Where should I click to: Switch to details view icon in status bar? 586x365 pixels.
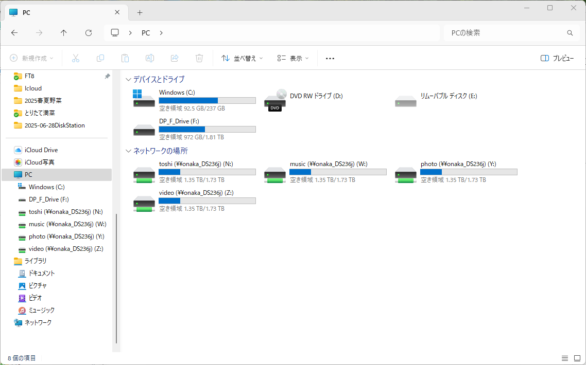click(565, 358)
